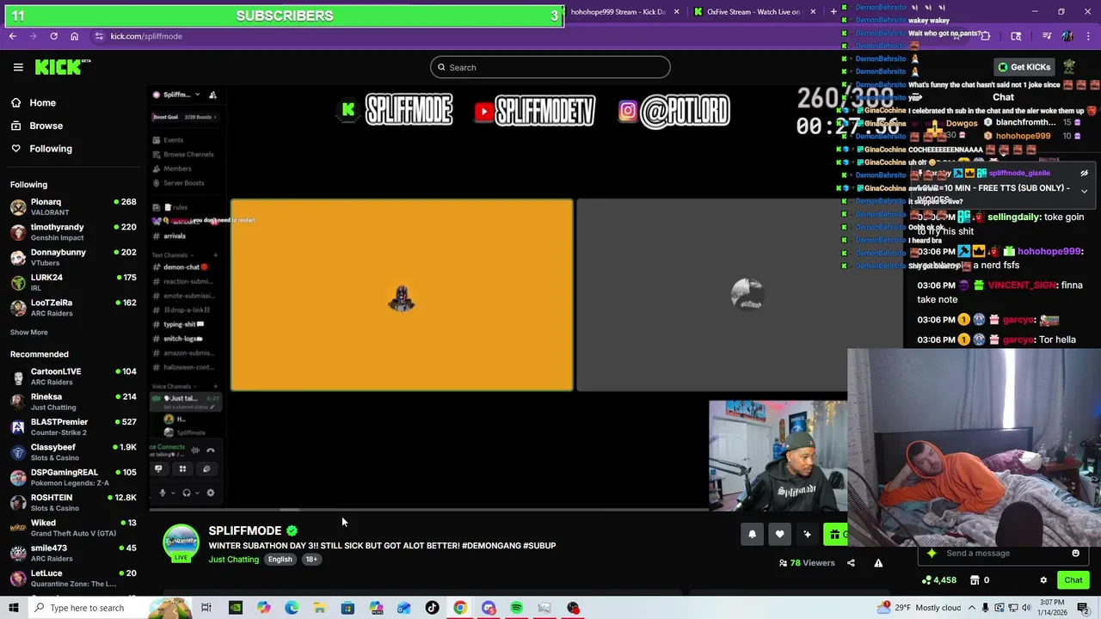Click the share stream icon
This screenshot has height=619, width=1101.
pos(851,563)
